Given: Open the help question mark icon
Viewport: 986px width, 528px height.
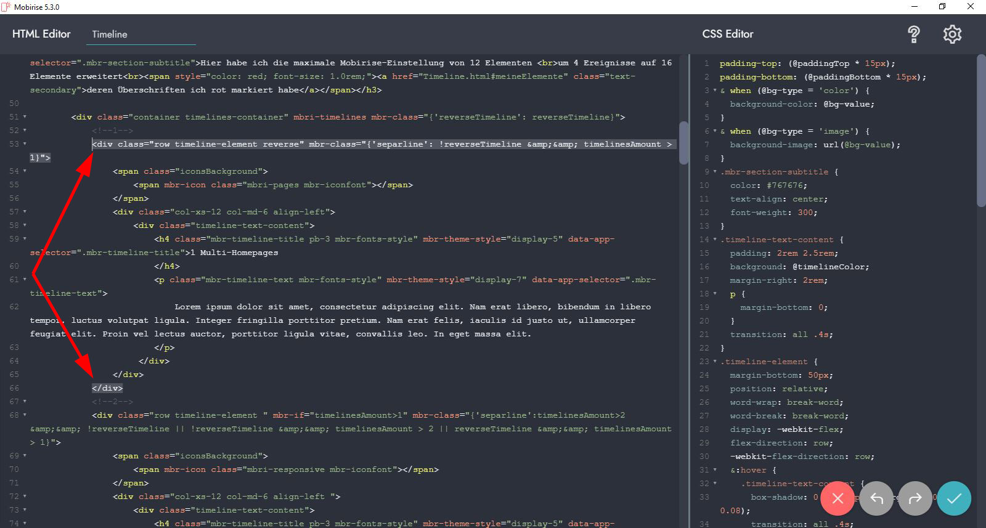Looking at the screenshot, I should (914, 35).
